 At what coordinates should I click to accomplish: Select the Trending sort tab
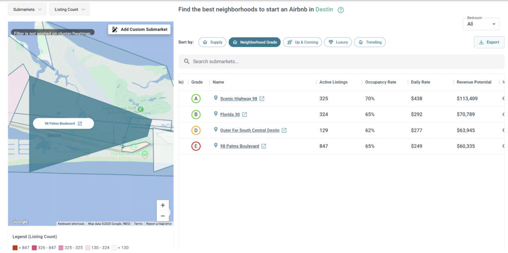[x=370, y=42]
